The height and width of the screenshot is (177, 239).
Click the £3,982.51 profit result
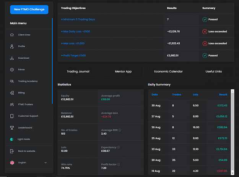tap(173, 55)
